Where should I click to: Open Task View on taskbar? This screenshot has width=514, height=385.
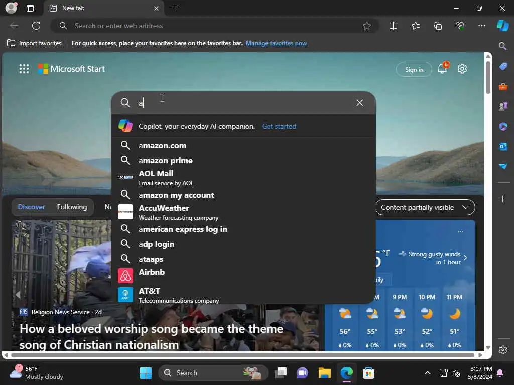(281, 373)
